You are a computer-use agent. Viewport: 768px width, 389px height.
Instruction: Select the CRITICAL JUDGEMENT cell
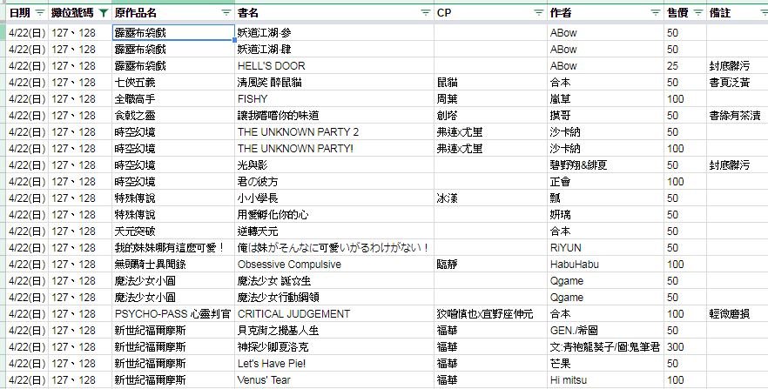click(334, 313)
